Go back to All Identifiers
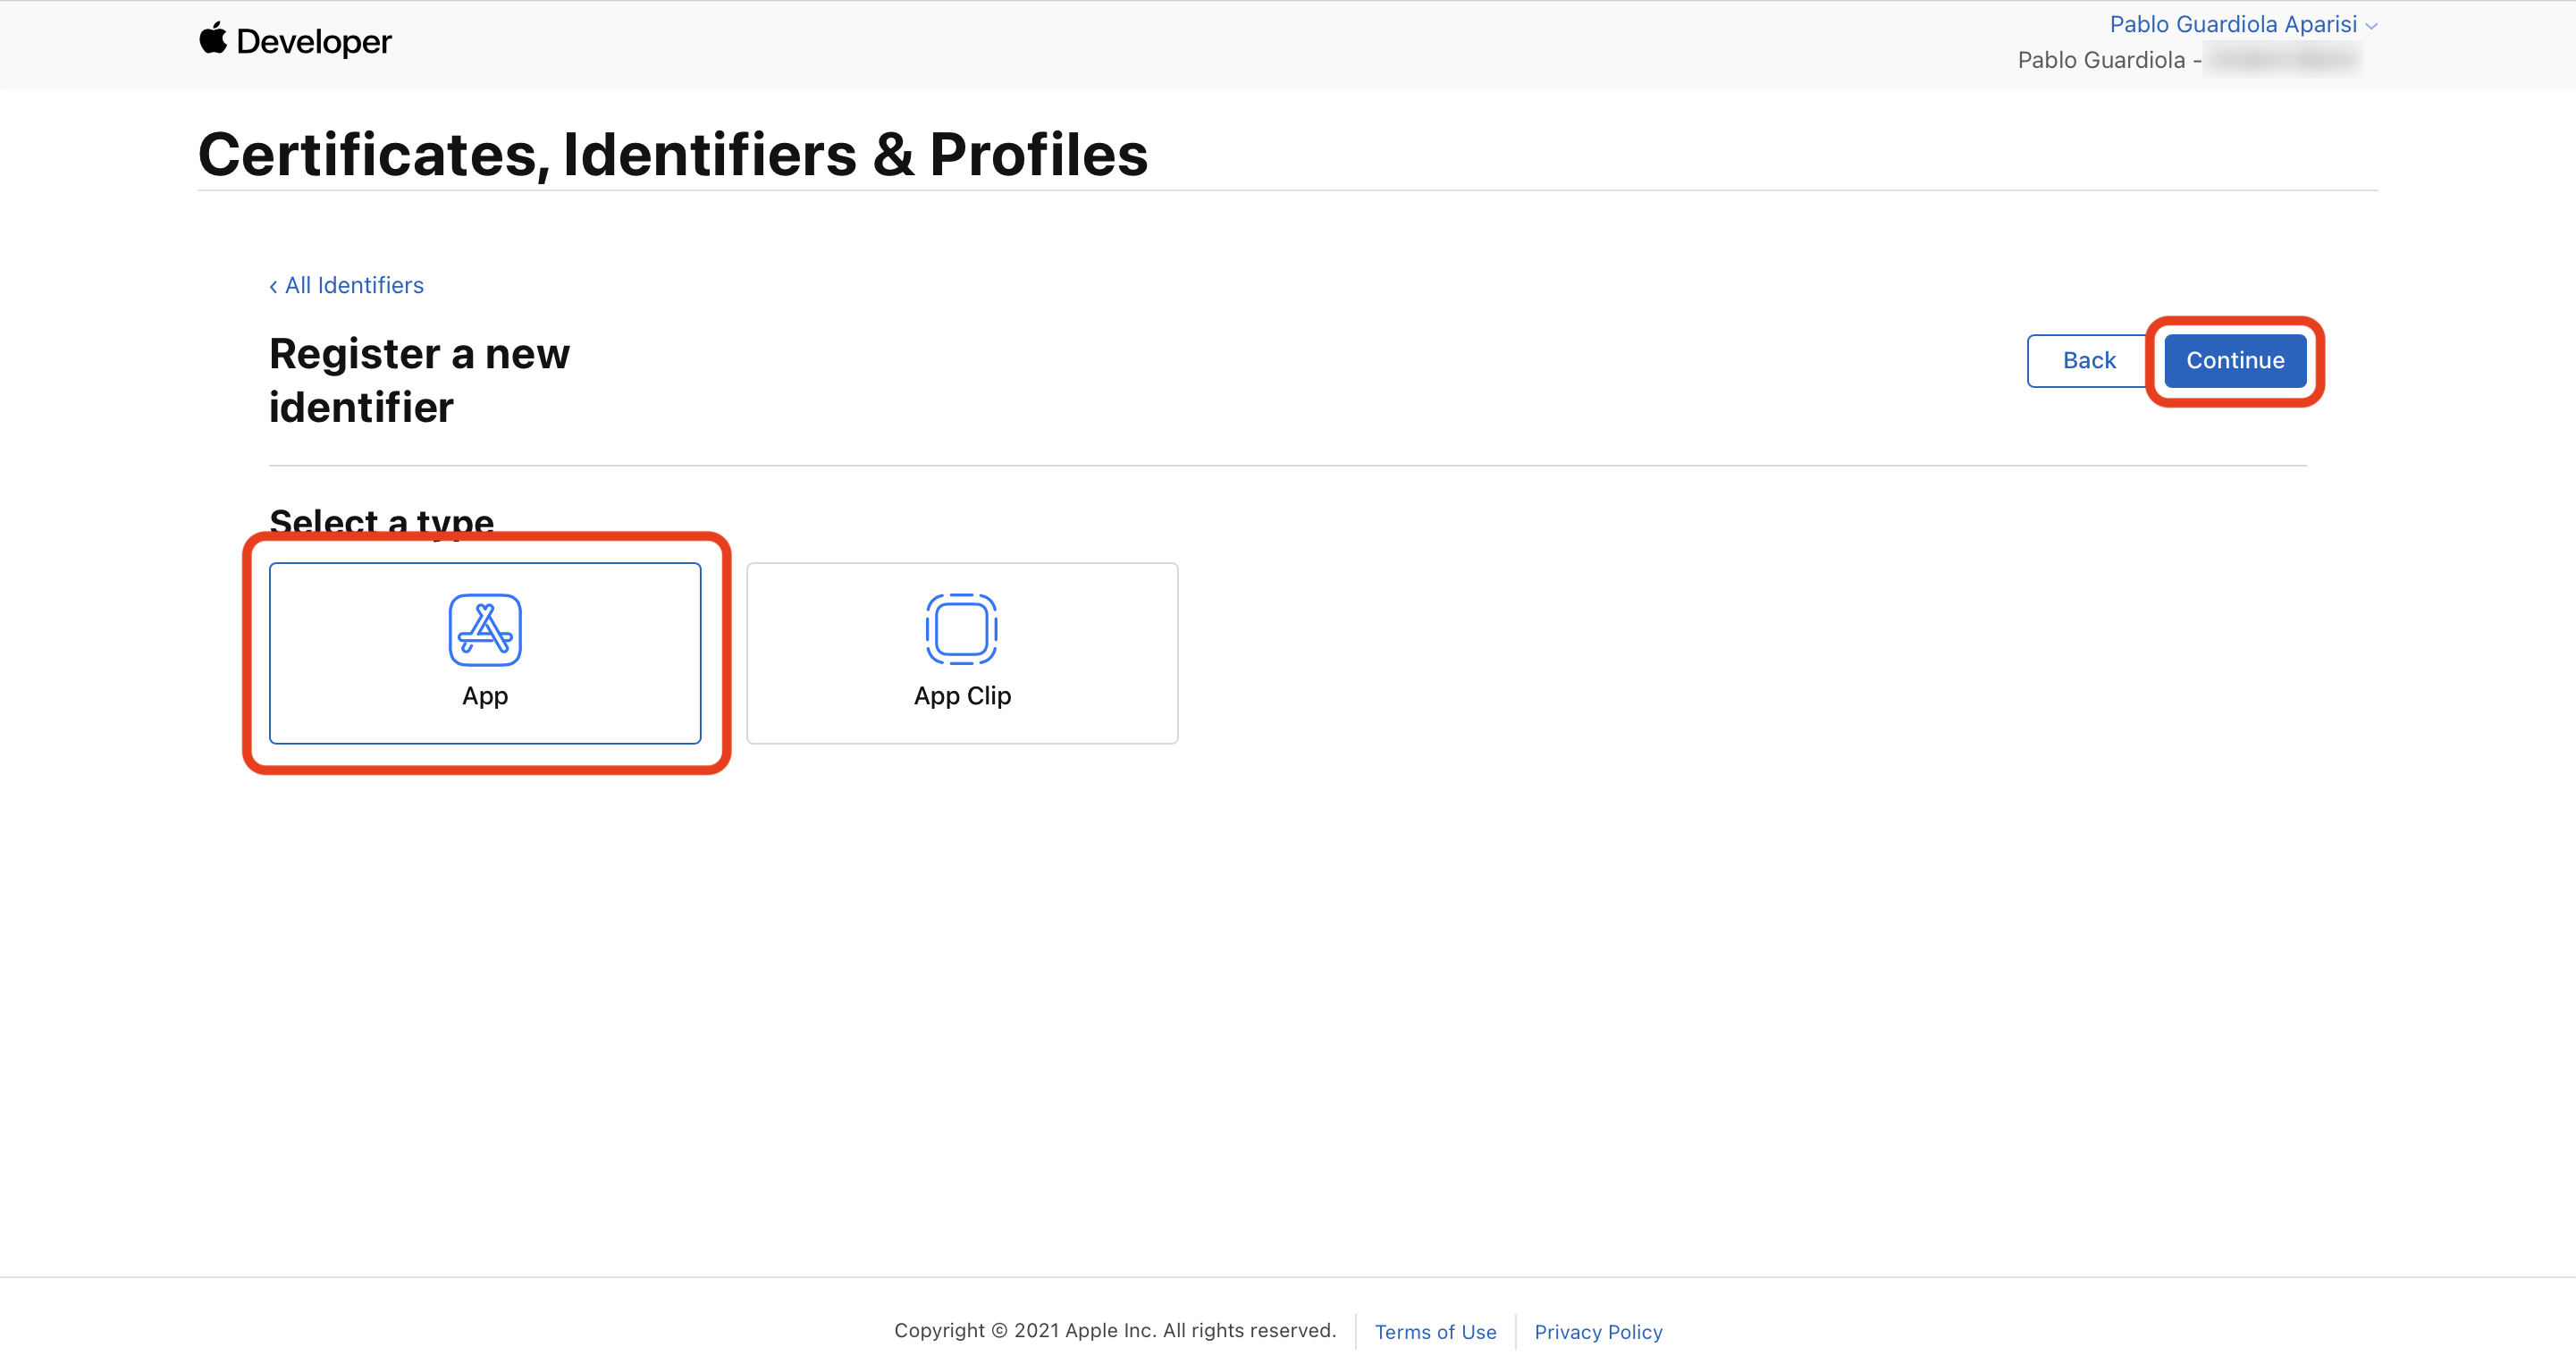2576x1364 pixels. [354, 286]
